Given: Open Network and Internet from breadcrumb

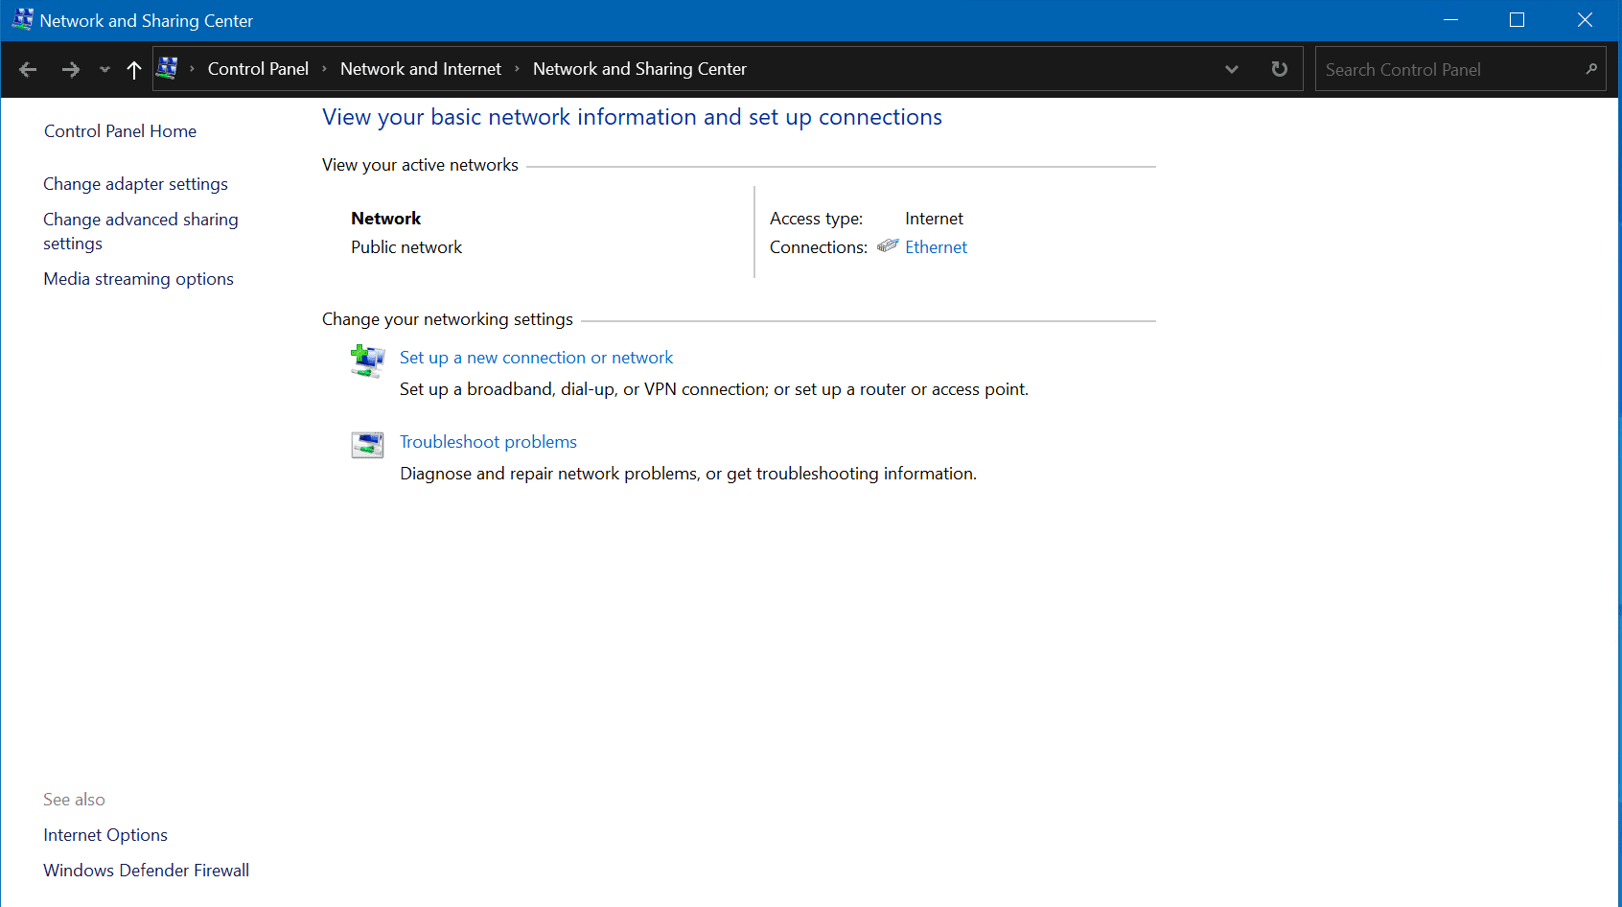Looking at the screenshot, I should 420,68.
